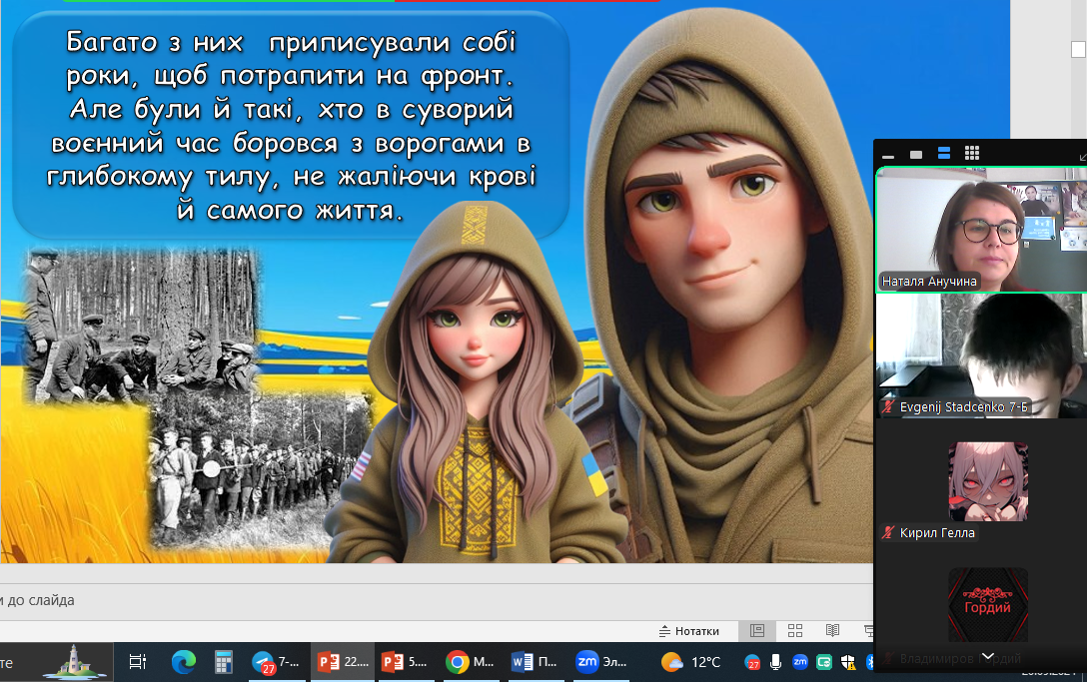Open Microsoft Edge from the taskbar

click(183, 662)
